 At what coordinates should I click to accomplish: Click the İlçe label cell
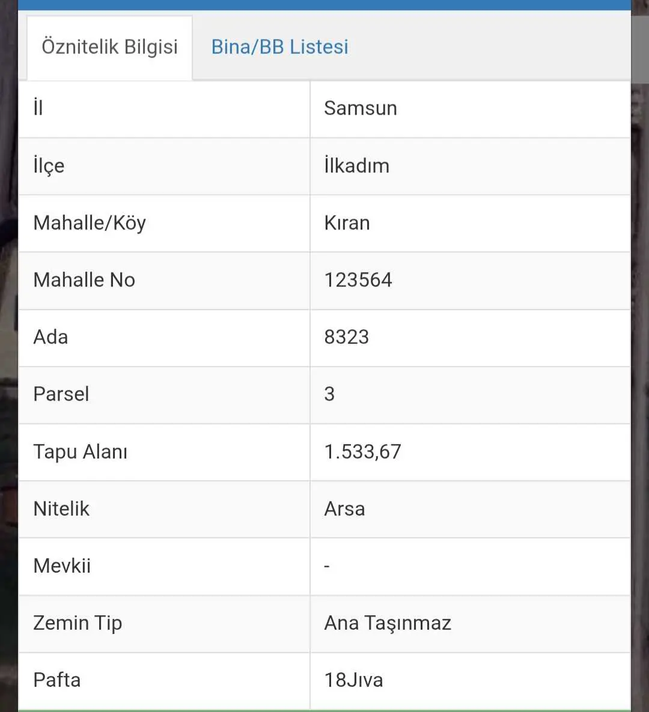click(164, 166)
